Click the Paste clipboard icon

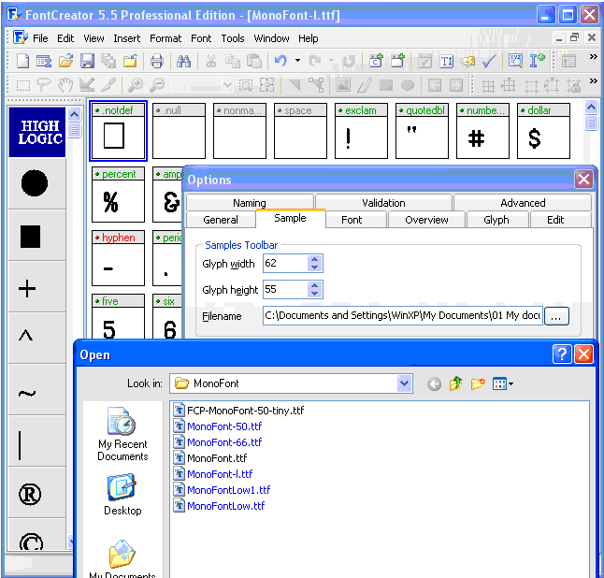coord(254,61)
